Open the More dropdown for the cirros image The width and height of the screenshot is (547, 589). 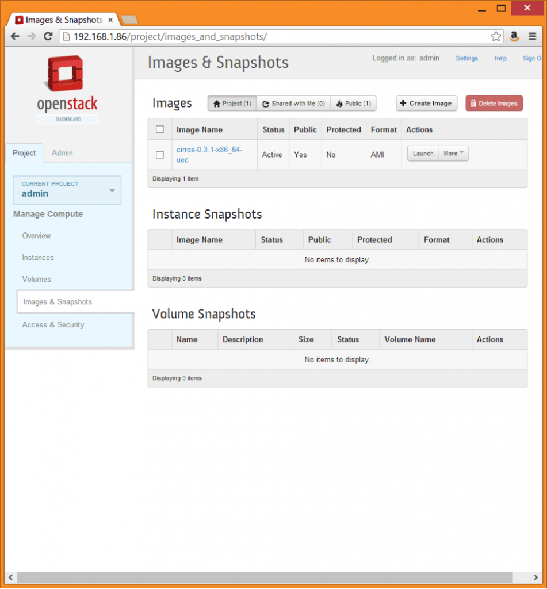pyautogui.click(x=453, y=153)
